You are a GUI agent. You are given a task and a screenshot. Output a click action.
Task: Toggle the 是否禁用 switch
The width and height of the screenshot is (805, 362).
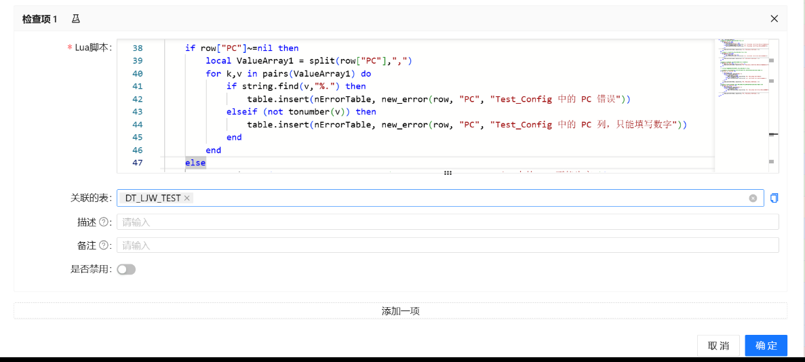tap(126, 269)
